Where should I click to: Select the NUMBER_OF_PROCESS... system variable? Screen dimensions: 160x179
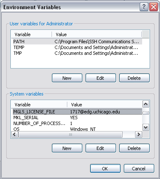tap(39, 123)
